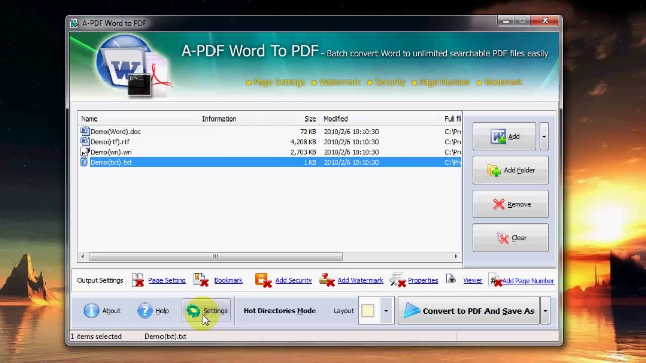This screenshot has width=646, height=363.
Task: Select the Demo(wri).wri row
Action: coord(270,152)
